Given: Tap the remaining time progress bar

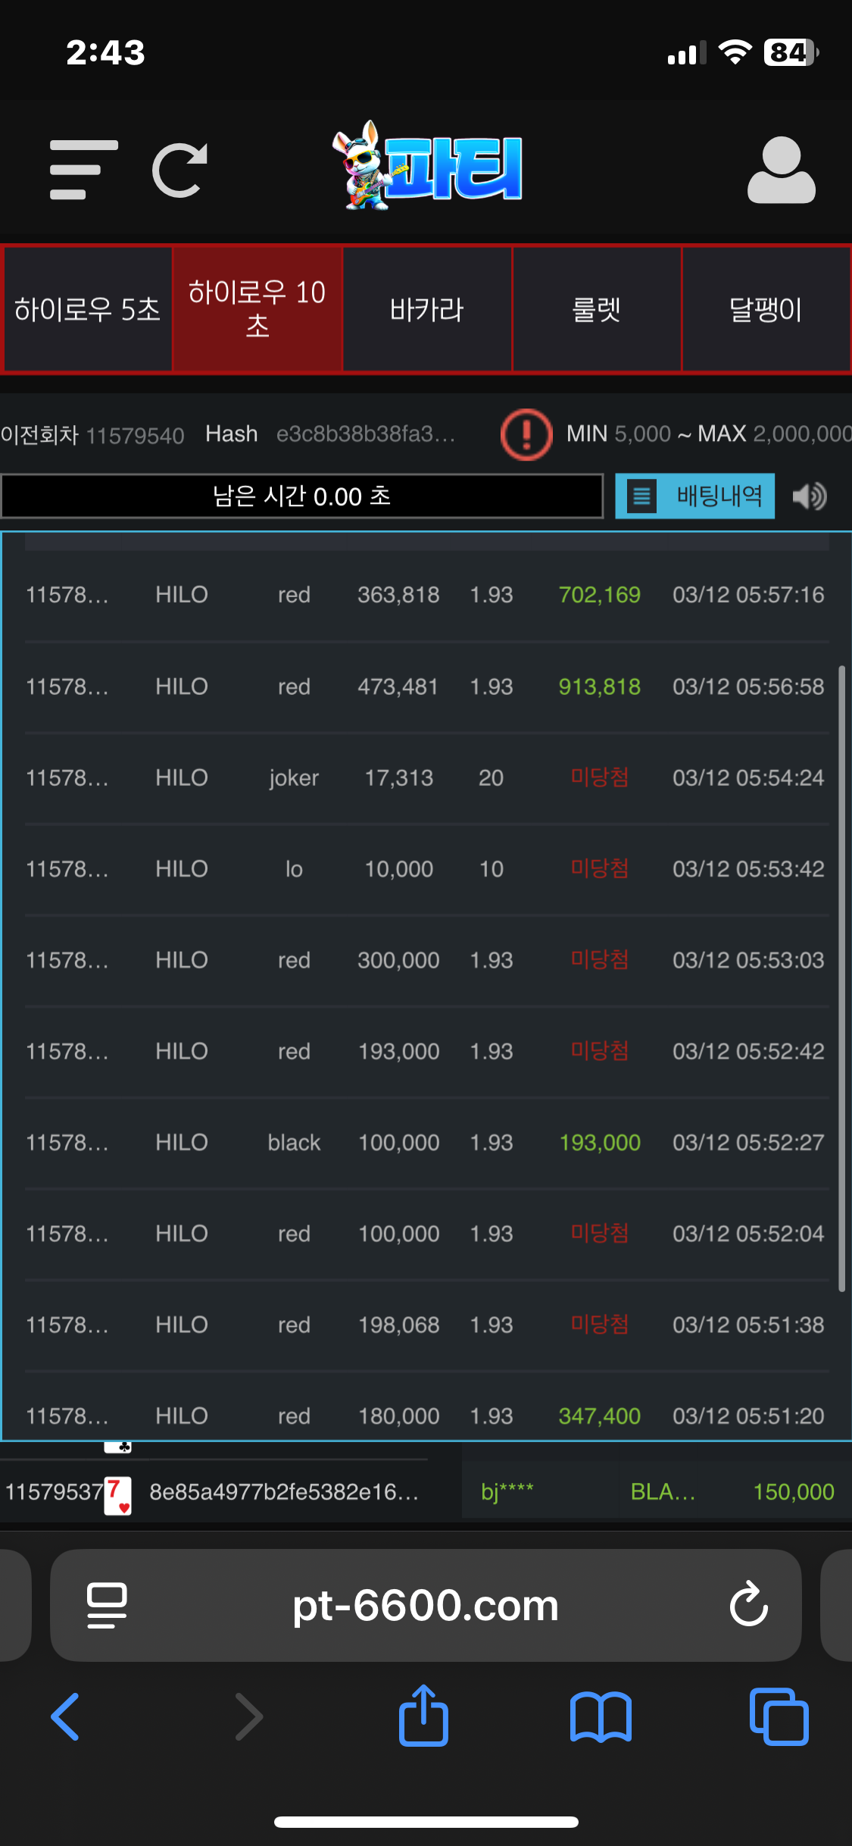Looking at the screenshot, I should (x=301, y=496).
